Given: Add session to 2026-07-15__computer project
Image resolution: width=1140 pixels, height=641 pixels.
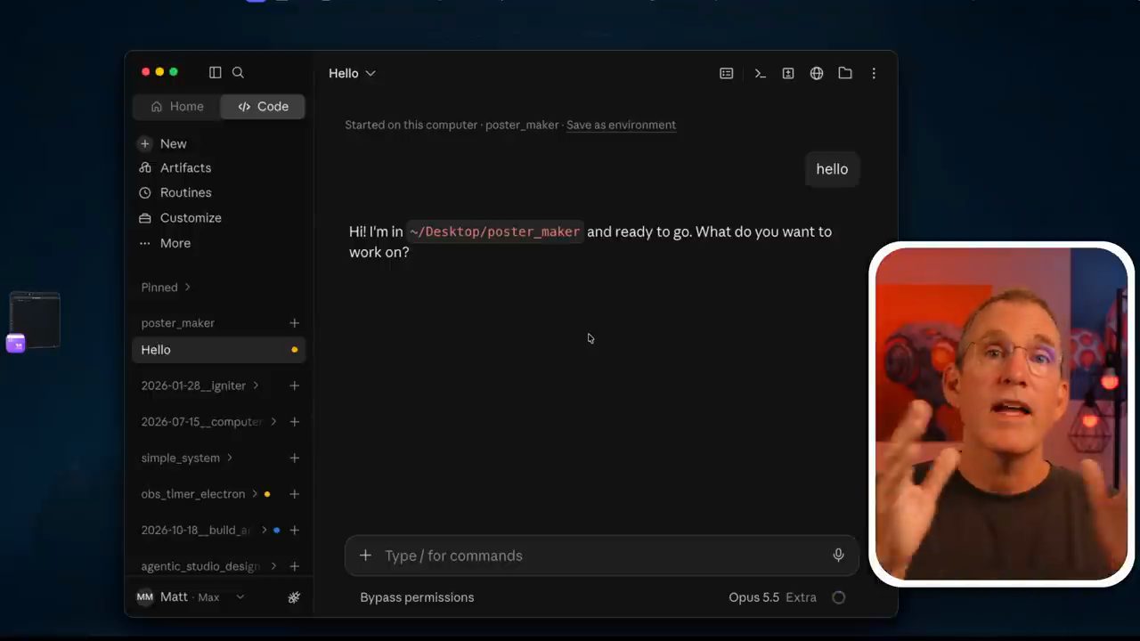Looking at the screenshot, I should [x=294, y=421].
